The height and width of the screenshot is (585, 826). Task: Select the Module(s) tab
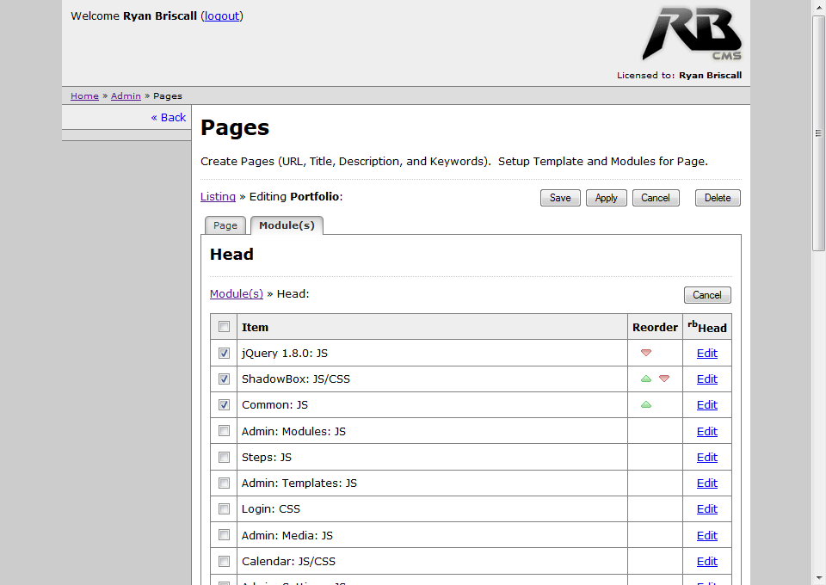287,225
